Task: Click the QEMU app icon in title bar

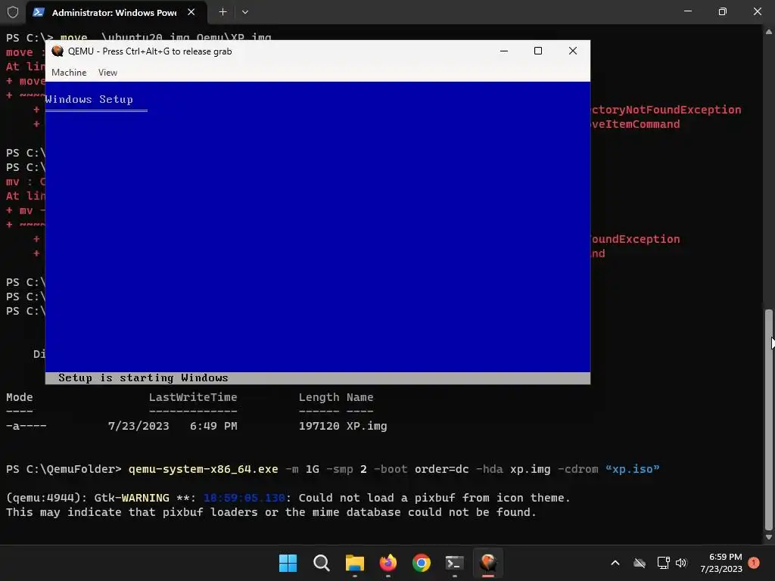Action: pos(58,51)
